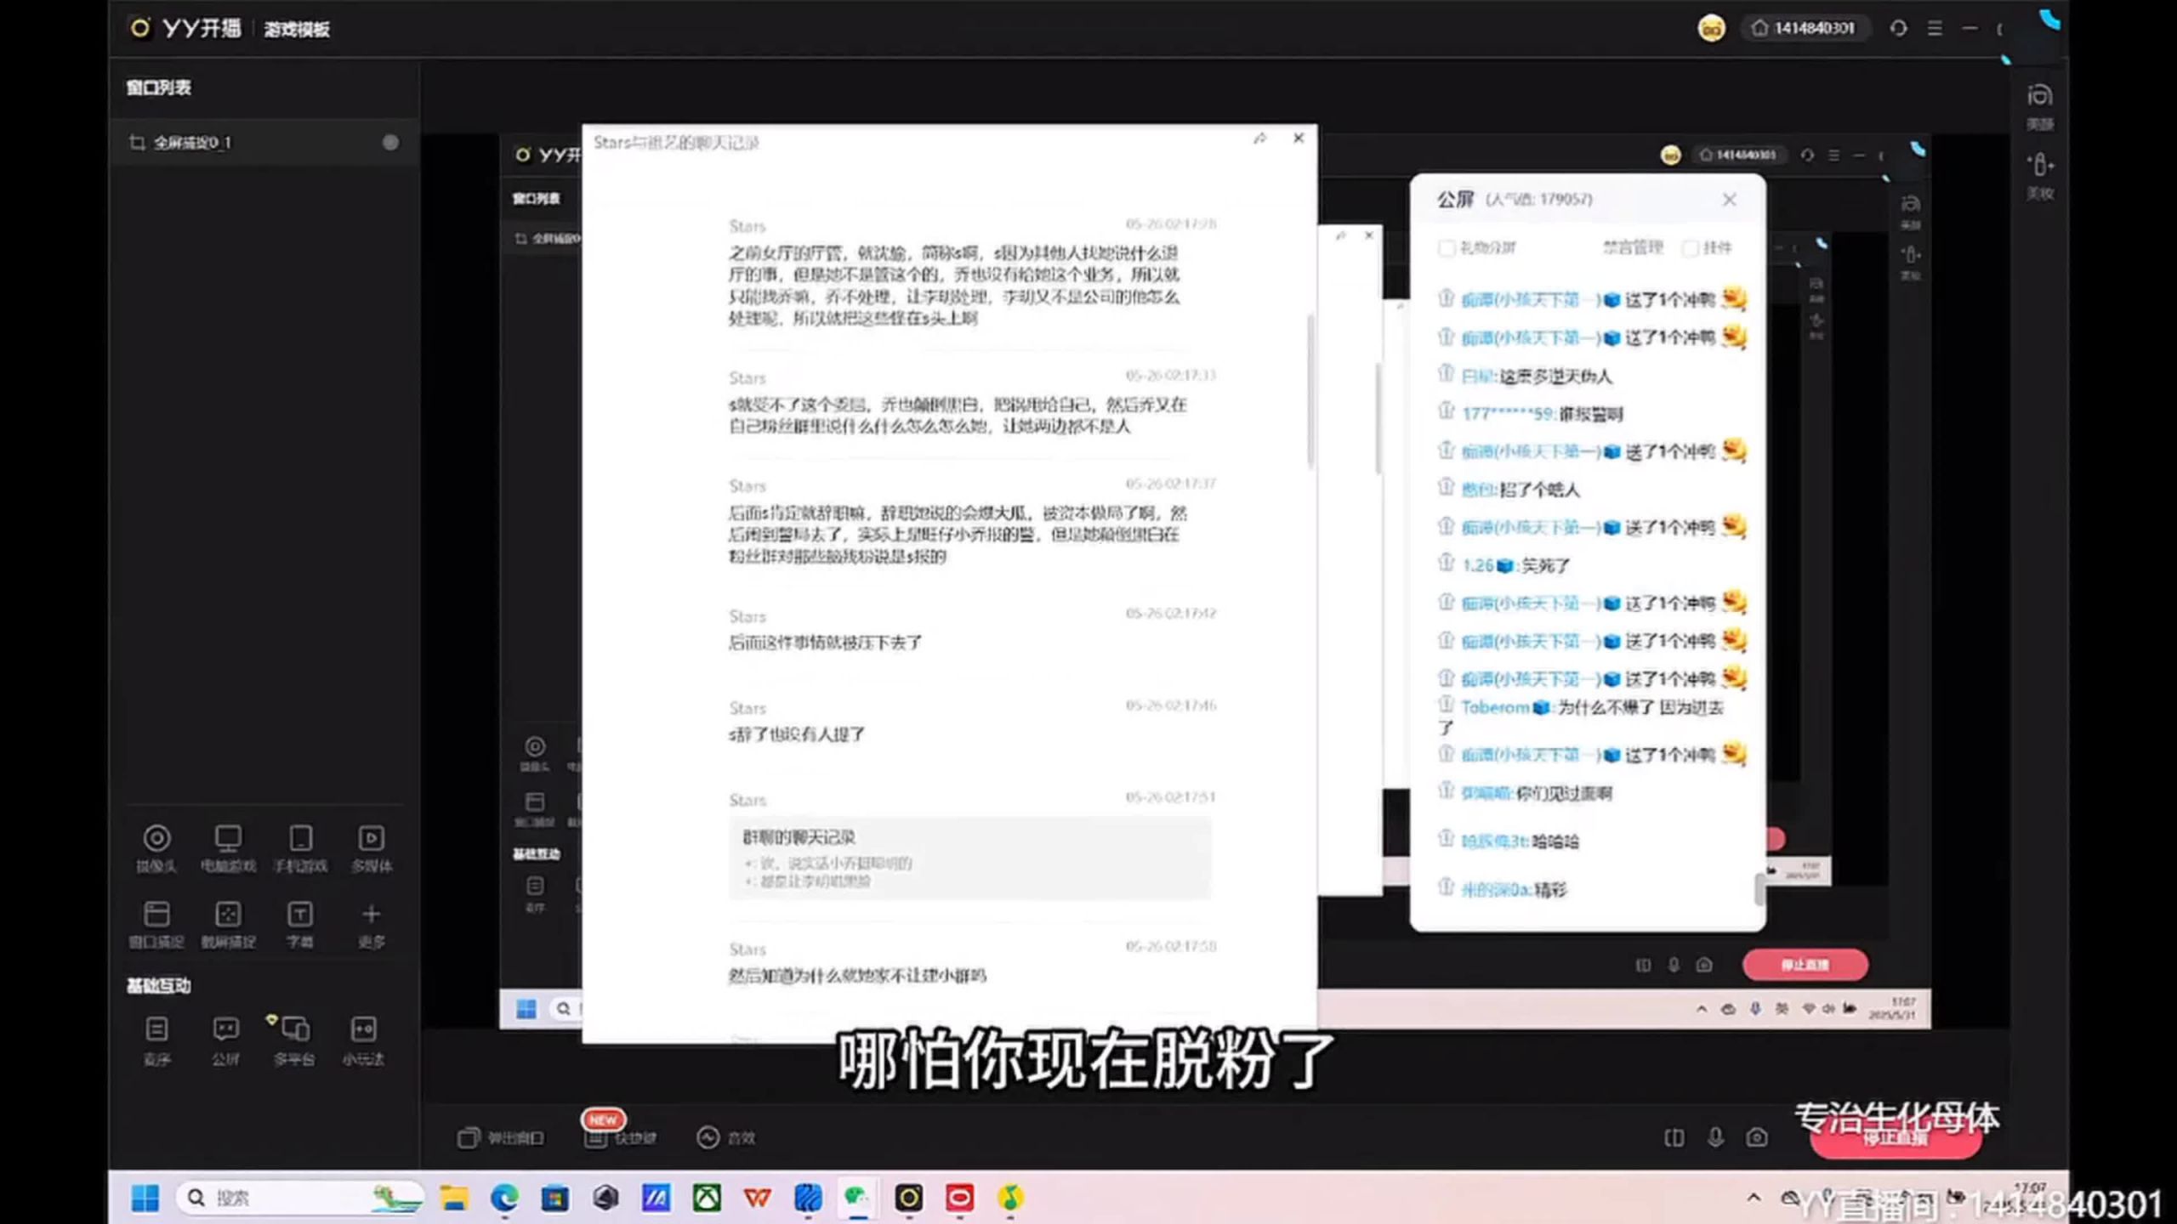Toggle the 礼物分屏 checkbox
2177x1224 pixels.
point(1446,248)
